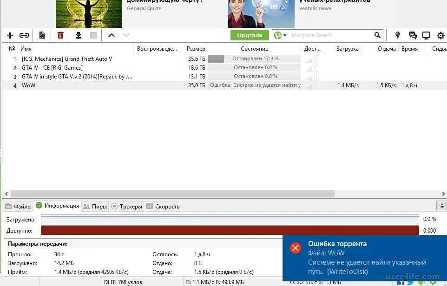Open search provider dropdown with uTorrent logo
447x286 pixels.
click(280, 35)
